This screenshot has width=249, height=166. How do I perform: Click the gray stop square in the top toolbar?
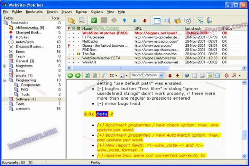(x=104, y=20)
